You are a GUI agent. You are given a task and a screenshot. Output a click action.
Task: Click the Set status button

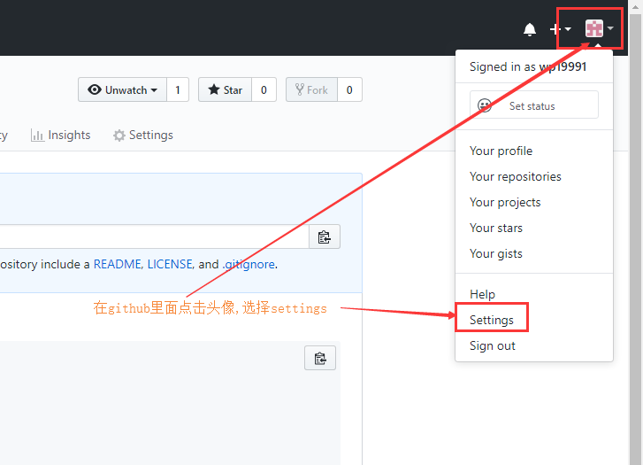[534, 105]
